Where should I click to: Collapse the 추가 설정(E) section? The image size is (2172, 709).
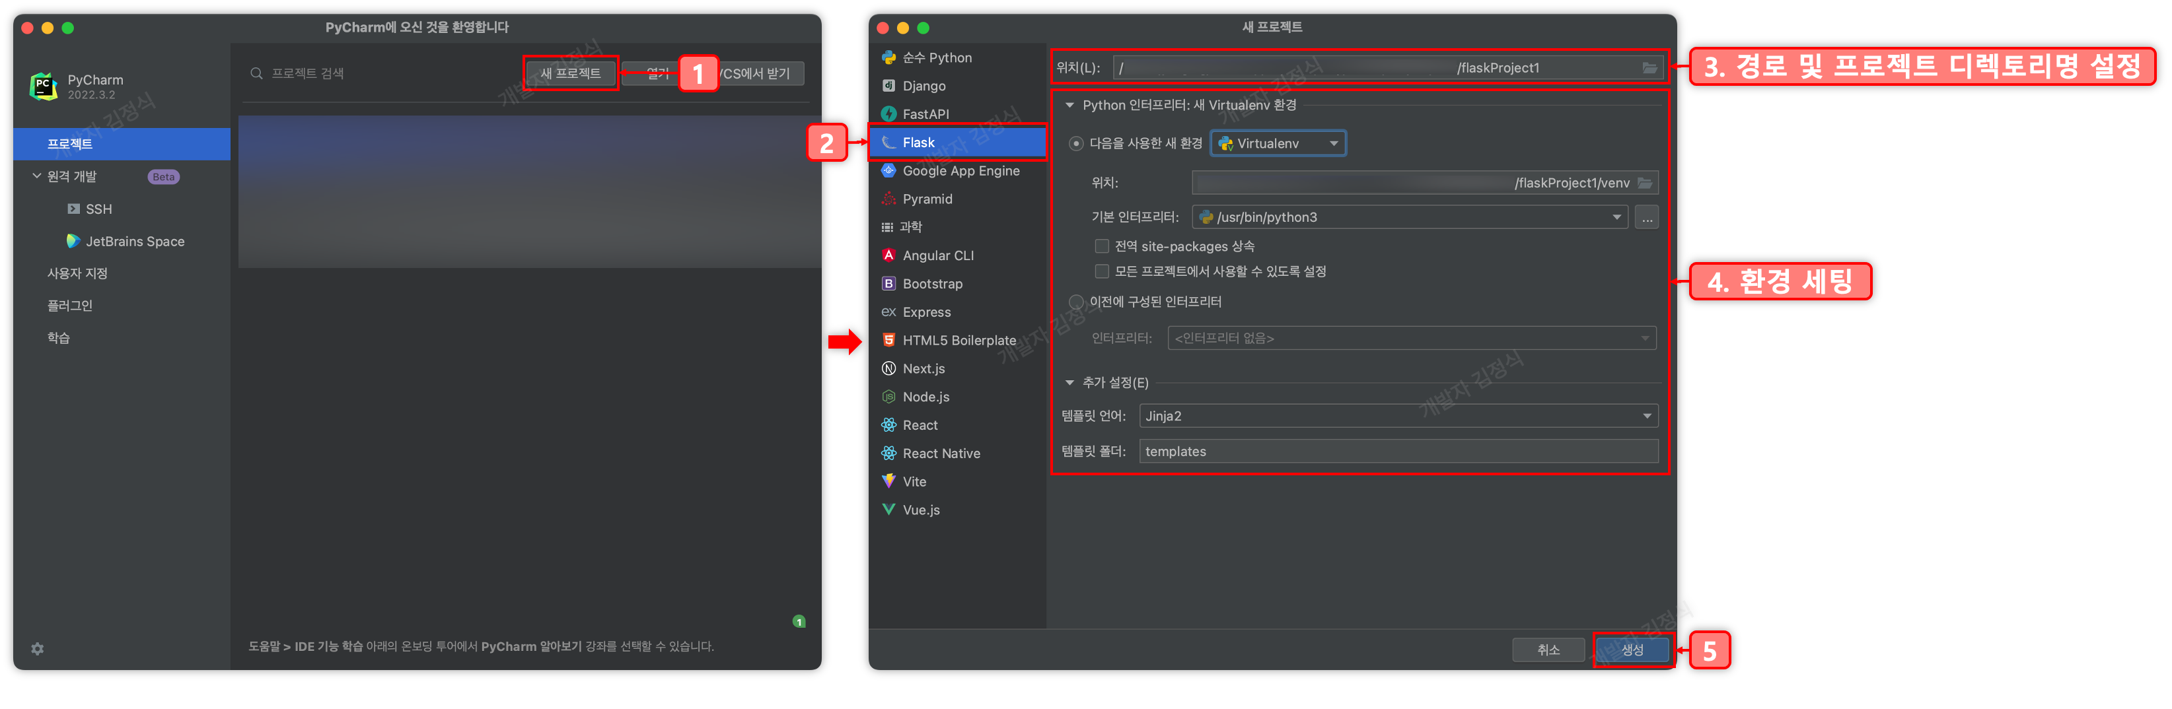point(1069,383)
